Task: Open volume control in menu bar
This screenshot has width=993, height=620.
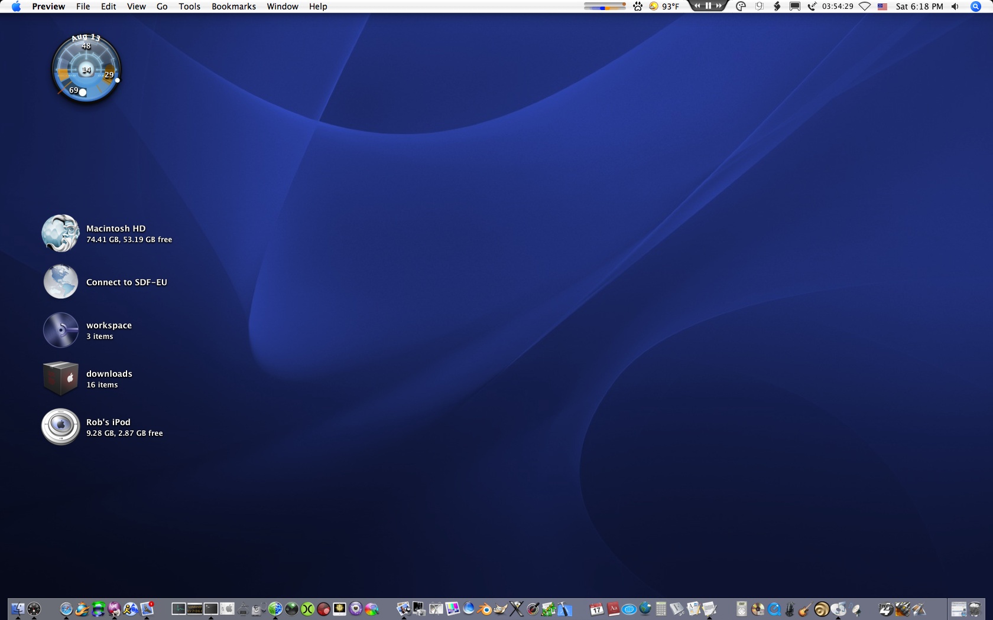Action: tap(955, 6)
